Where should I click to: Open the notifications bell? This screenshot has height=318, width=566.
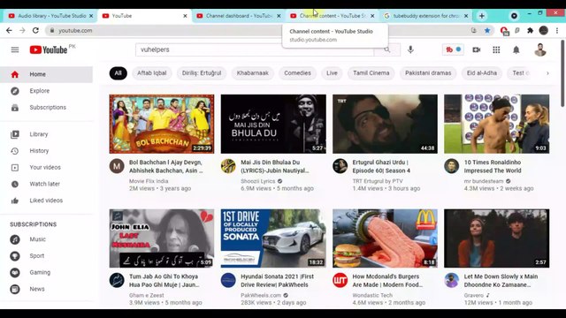(x=516, y=49)
